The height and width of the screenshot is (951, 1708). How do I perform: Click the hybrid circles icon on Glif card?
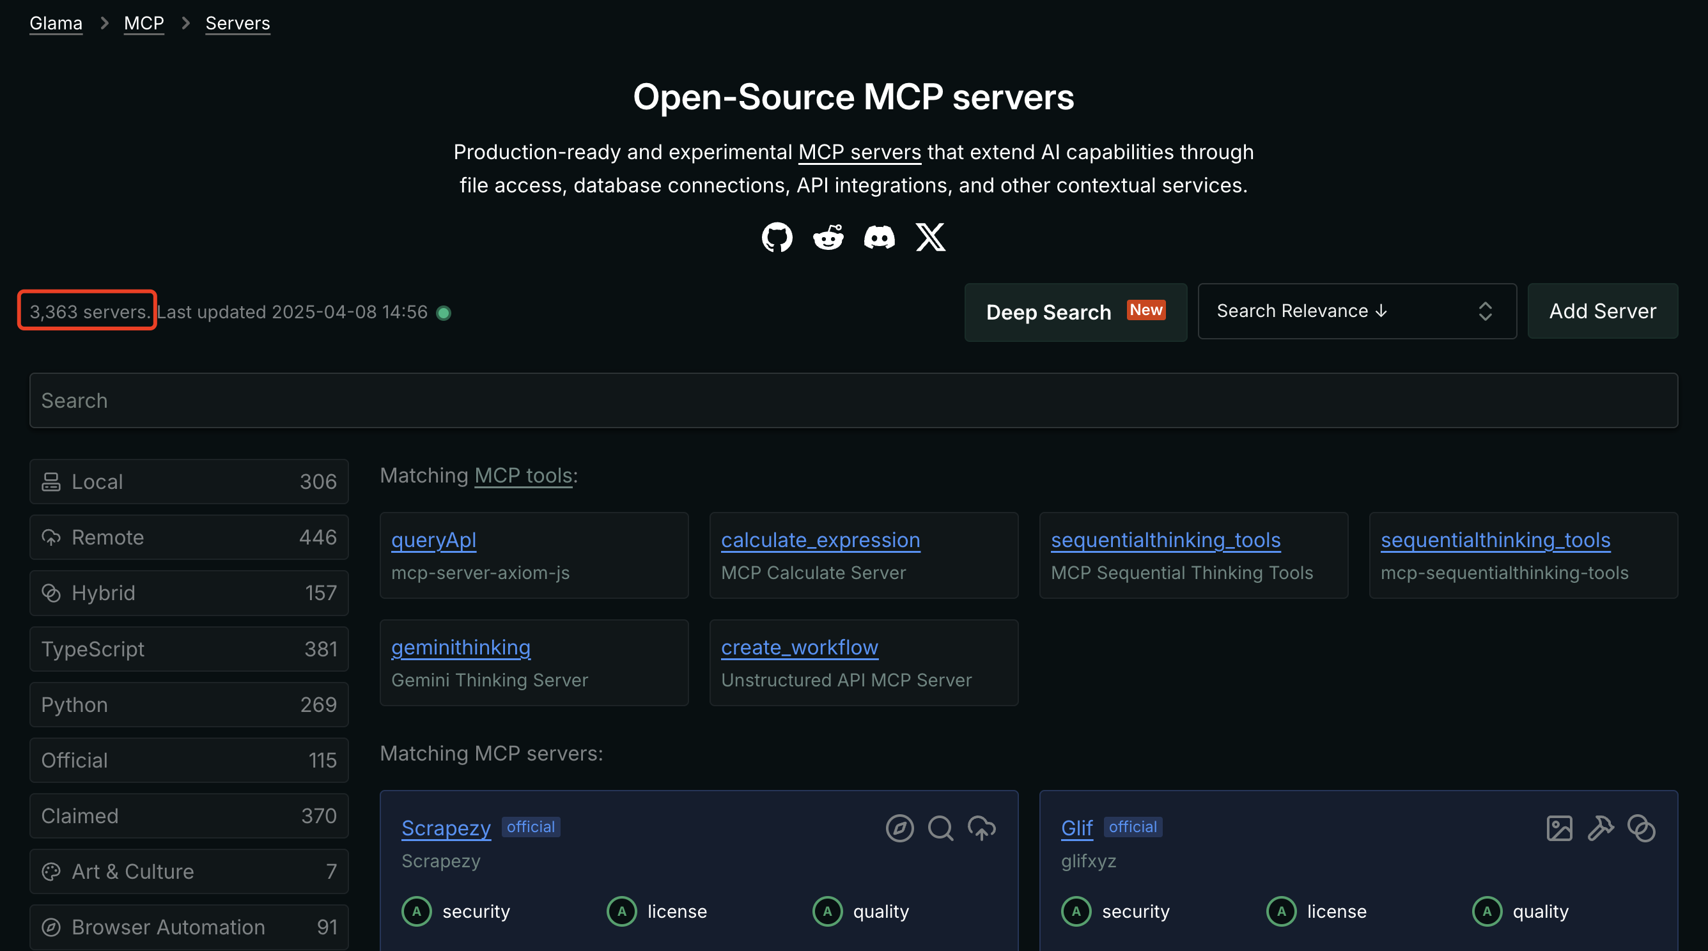tap(1642, 828)
